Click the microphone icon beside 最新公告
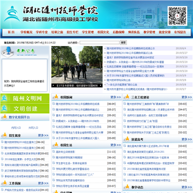This screenshot has height=193, width=193. tap(8, 52)
